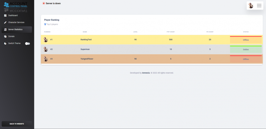Screen dimensions: 266x129
Task: Click the Donate coins icon
Action: 5,36
